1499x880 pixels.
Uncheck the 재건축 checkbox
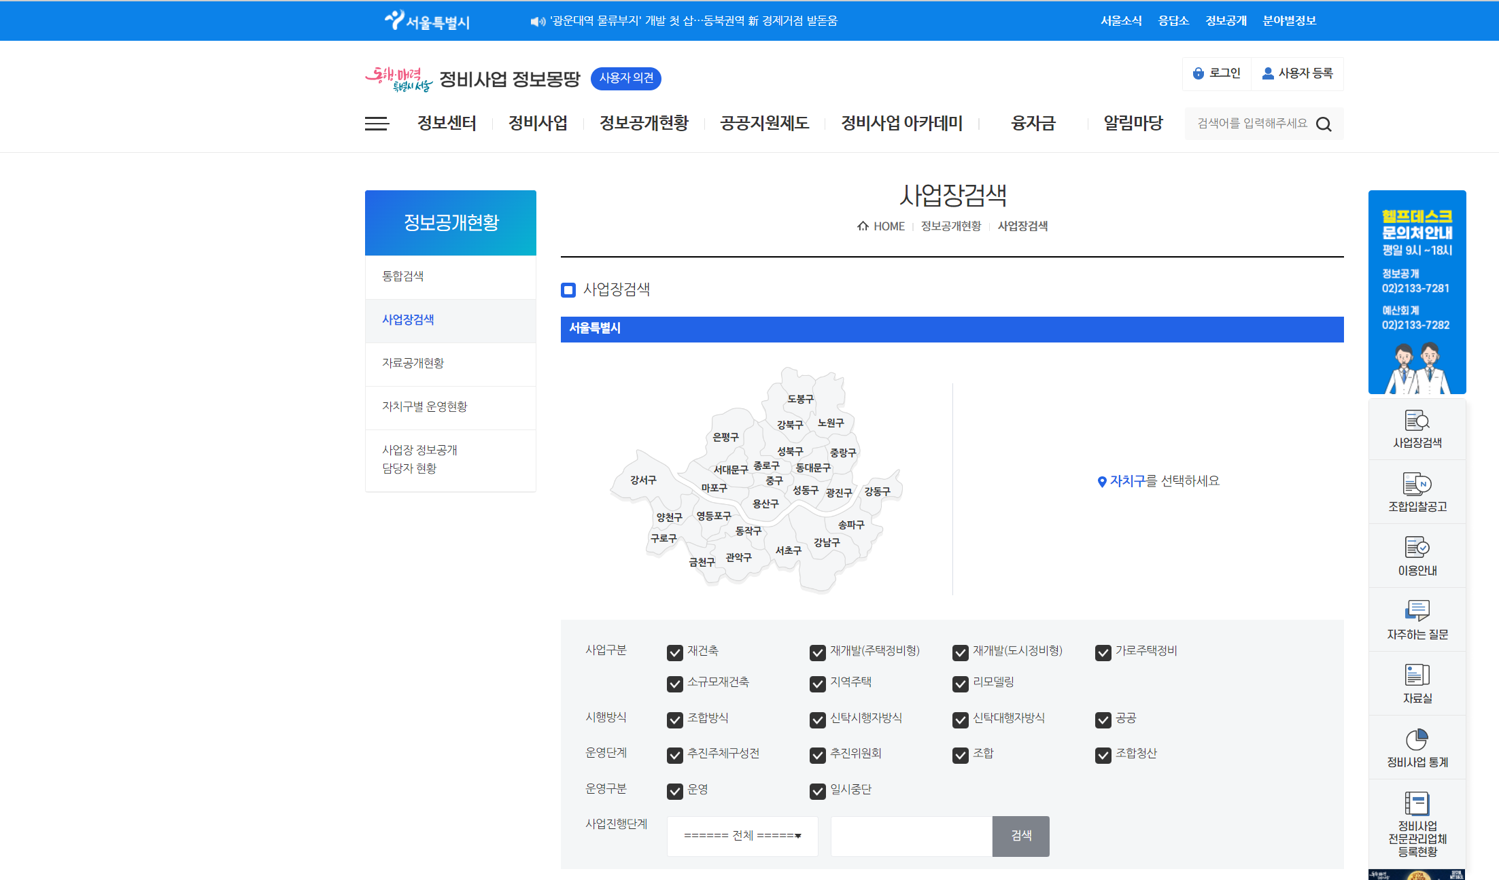[x=674, y=652]
